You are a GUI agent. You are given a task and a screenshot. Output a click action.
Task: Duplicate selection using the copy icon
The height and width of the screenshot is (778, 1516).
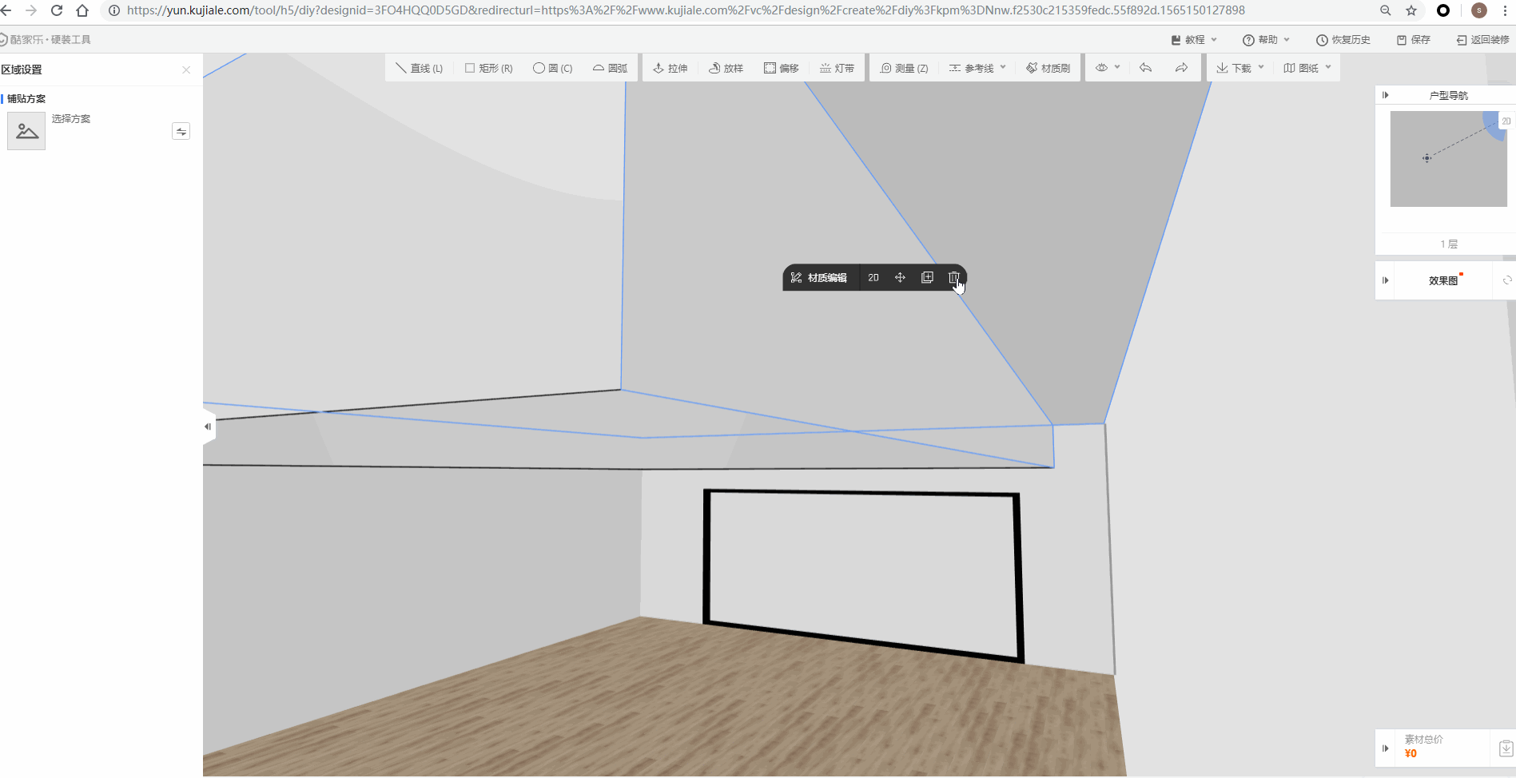927,277
